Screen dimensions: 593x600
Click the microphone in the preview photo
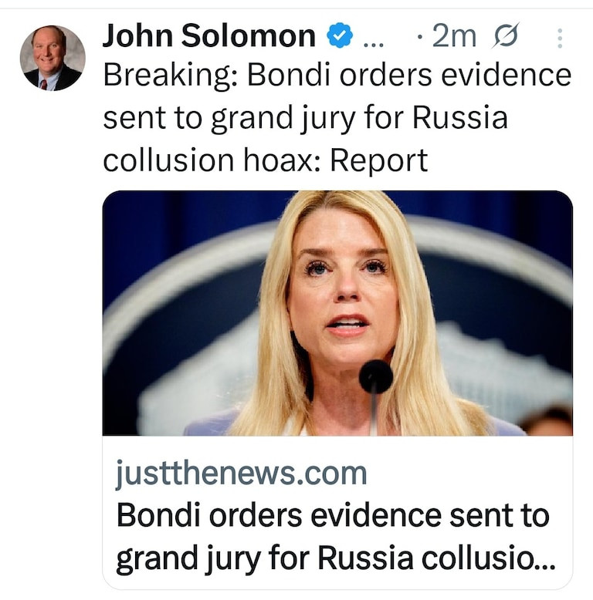point(376,376)
